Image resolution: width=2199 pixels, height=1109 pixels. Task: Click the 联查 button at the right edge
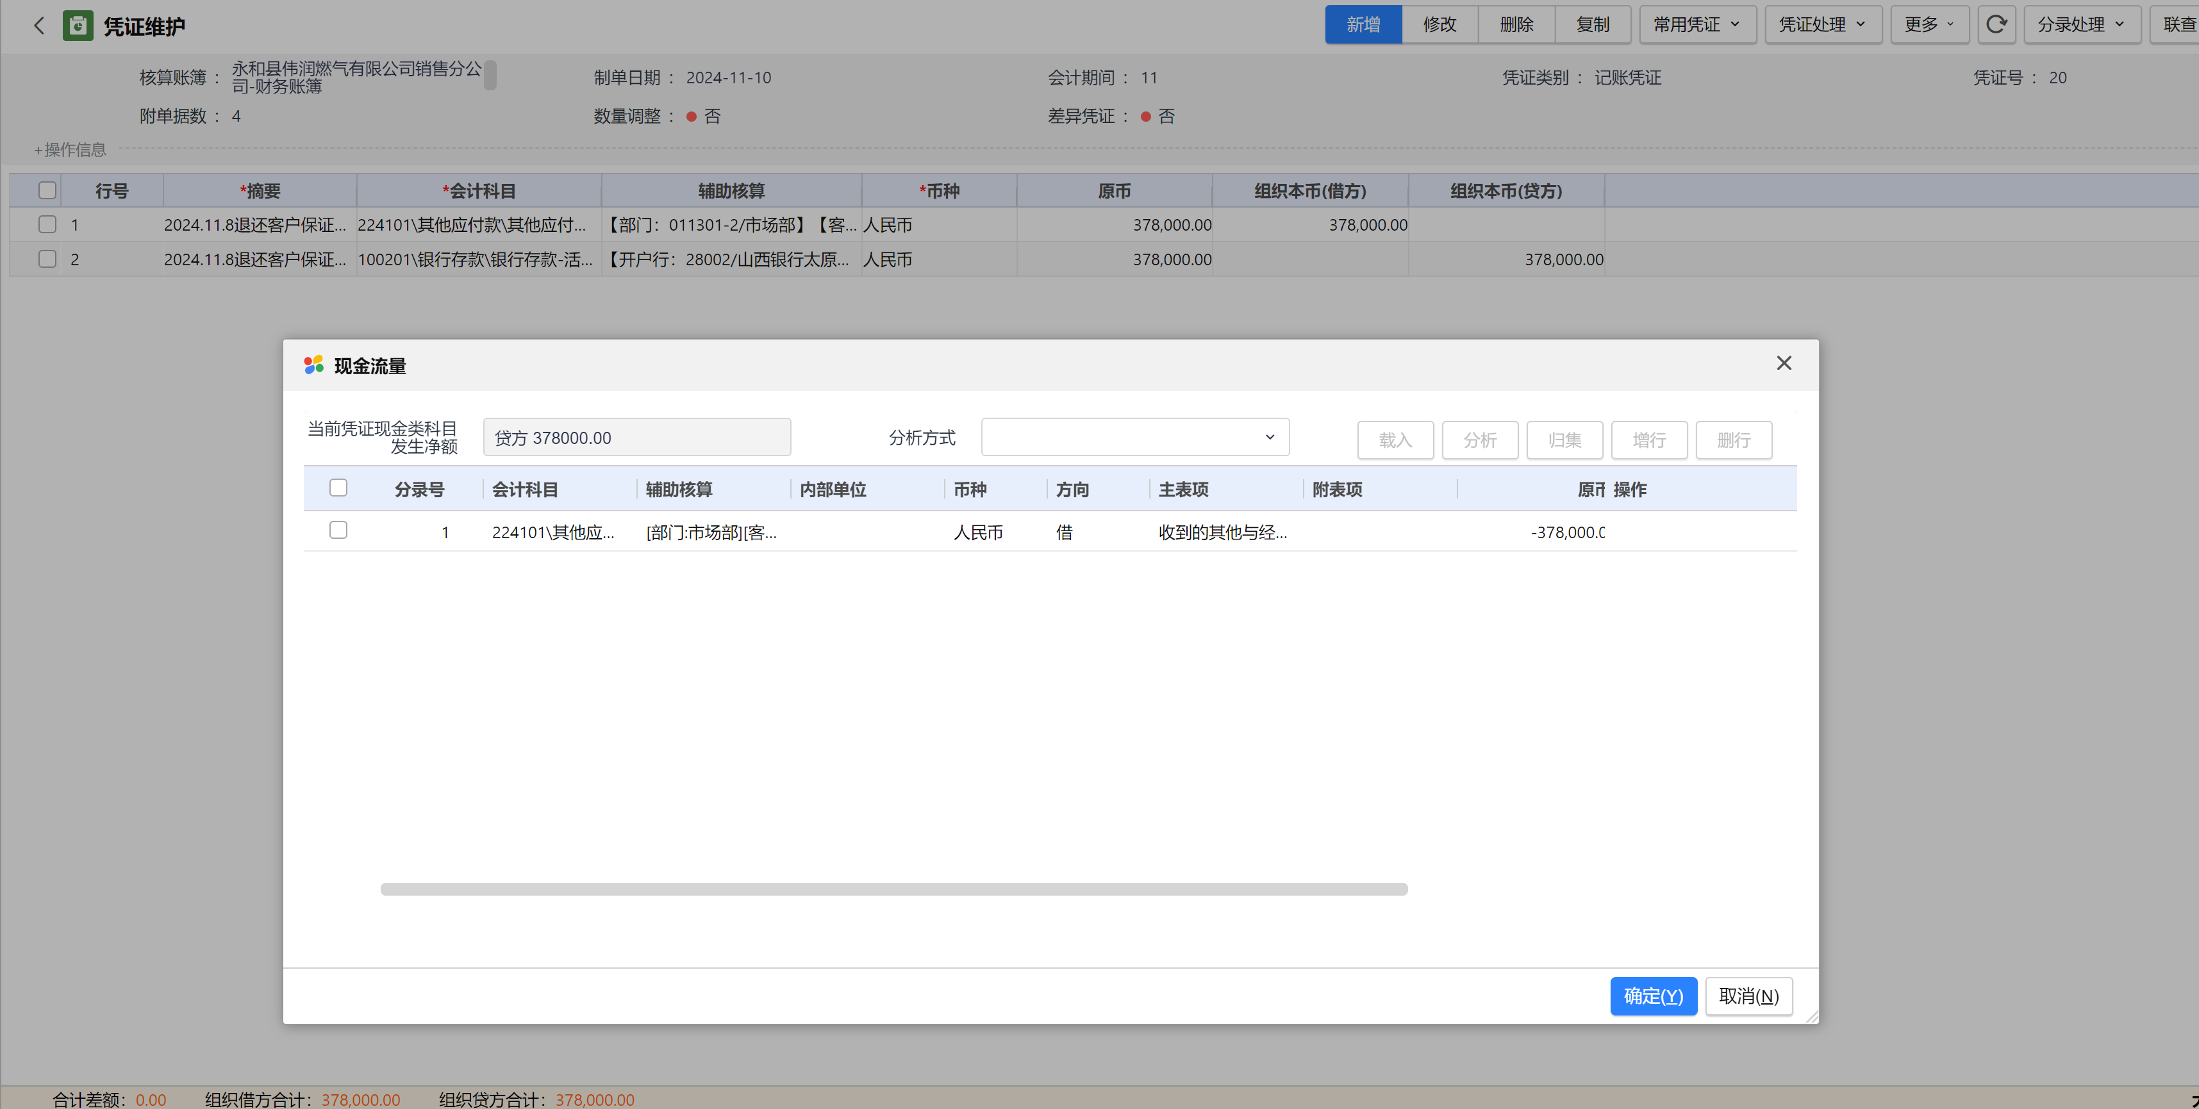2175,25
